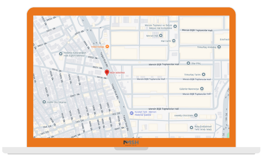This screenshot has width=262, height=167.
Task: Select the Yıldız Kebap restaurant icon
Action: [x=107, y=47]
